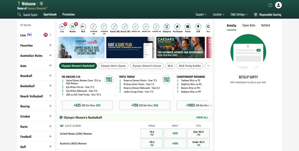Expand the Baseball category plus sign

(50, 75)
